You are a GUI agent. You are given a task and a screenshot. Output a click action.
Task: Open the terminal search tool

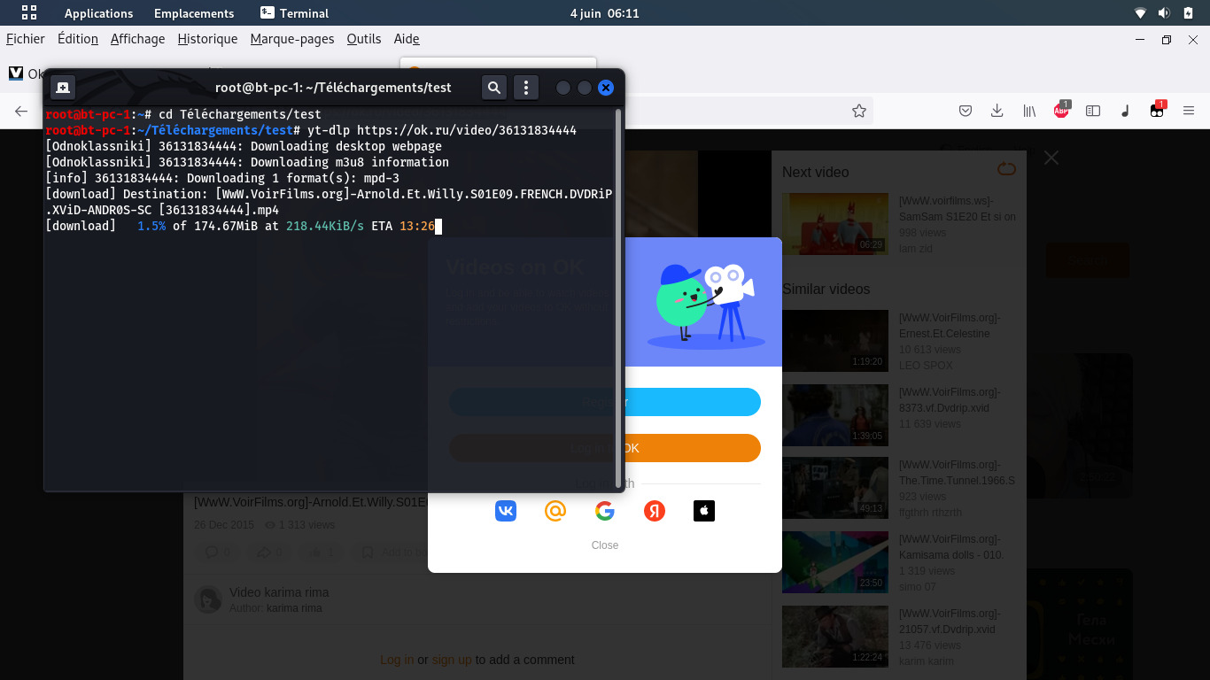click(494, 87)
